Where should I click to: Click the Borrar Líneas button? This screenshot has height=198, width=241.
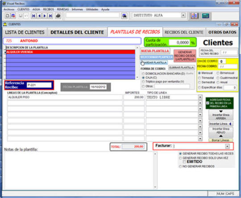pyautogui.click(x=220, y=140)
